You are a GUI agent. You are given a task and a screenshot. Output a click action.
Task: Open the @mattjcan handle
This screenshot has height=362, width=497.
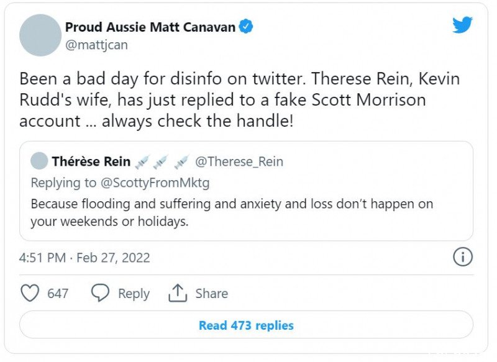[x=96, y=45]
